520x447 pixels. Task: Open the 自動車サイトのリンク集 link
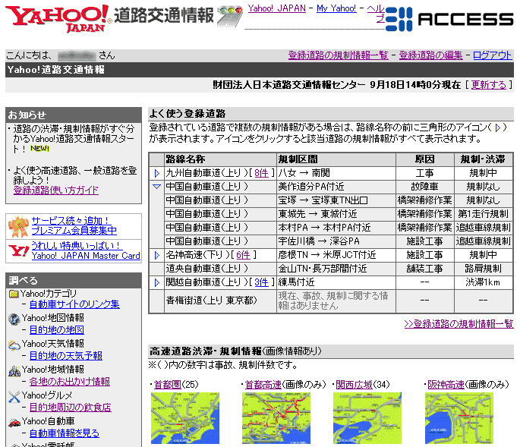pos(74,304)
